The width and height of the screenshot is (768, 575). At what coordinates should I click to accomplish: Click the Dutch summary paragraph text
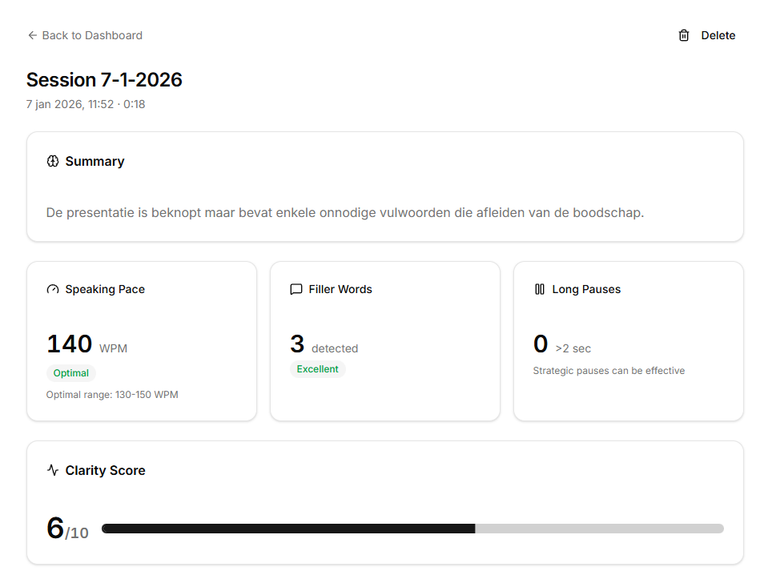344,213
